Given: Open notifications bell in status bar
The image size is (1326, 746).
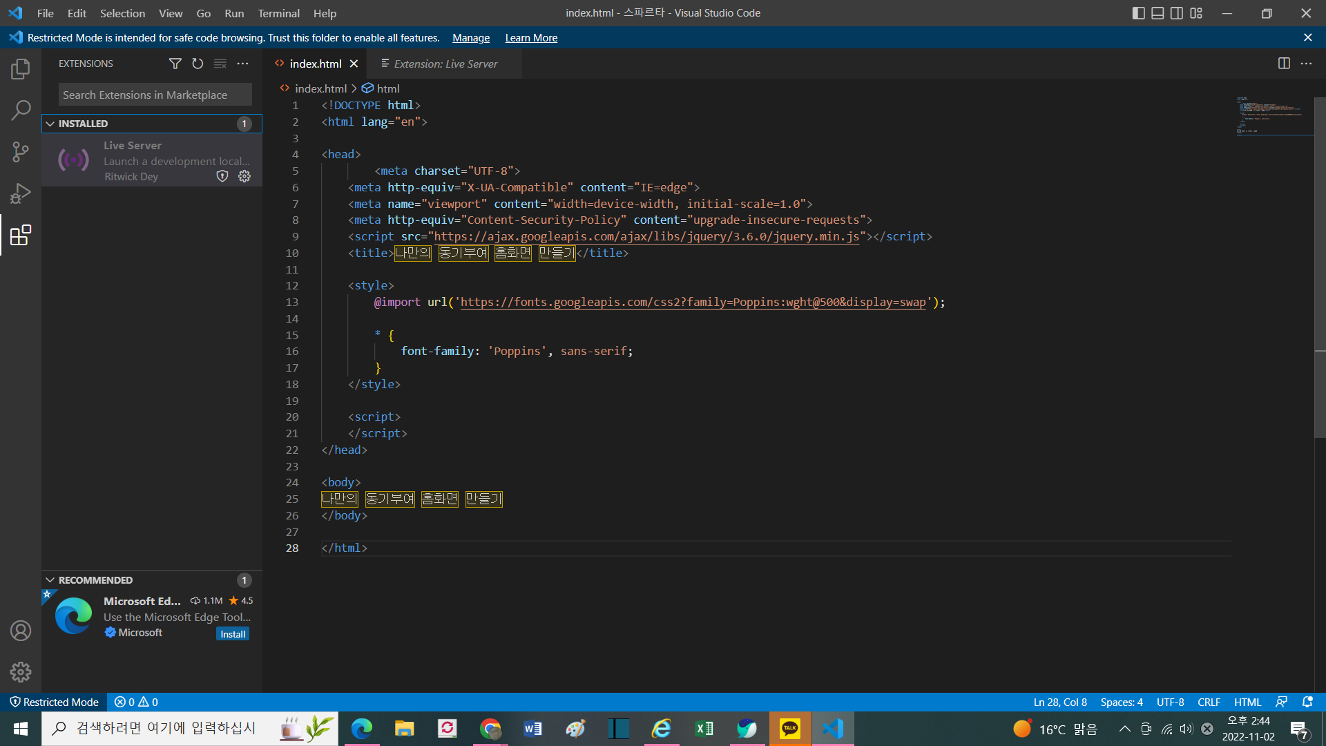Looking at the screenshot, I should 1307,702.
